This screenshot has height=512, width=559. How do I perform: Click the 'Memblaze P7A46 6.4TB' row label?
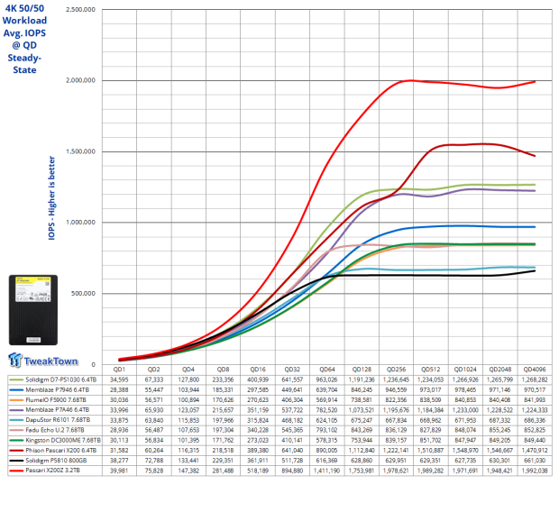[x=58, y=410]
